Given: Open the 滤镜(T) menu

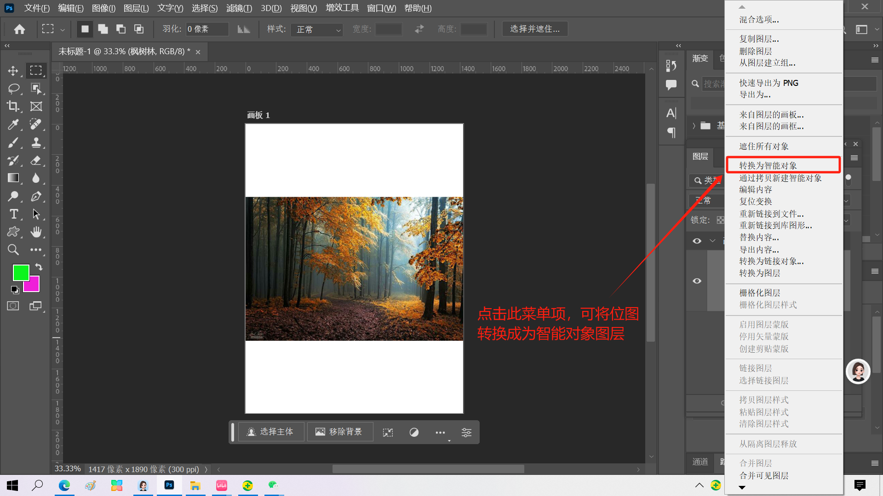Looking at the screenshot, I should [239, 8].
